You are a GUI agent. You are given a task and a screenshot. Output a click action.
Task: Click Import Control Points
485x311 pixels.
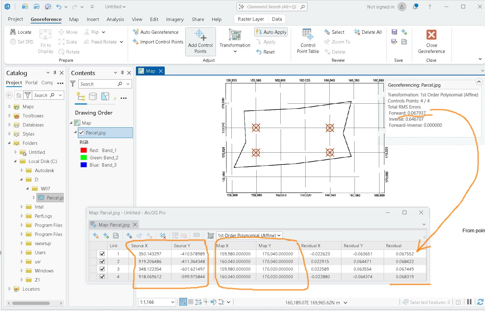point(158,42)
